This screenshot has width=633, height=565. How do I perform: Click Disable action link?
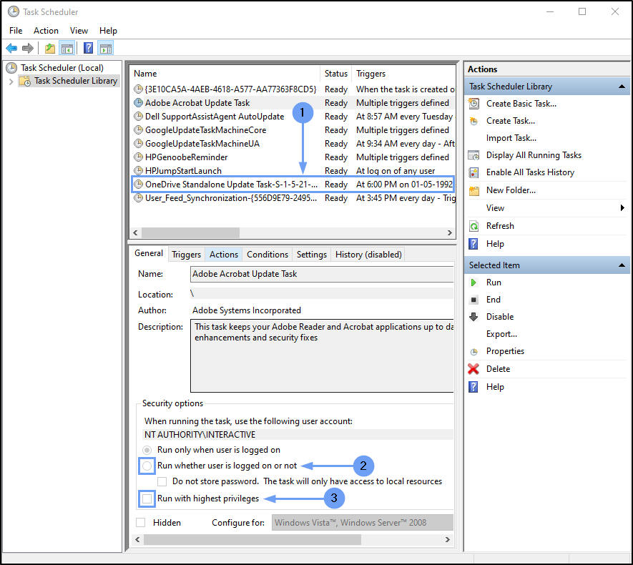[x=500, y=317]
